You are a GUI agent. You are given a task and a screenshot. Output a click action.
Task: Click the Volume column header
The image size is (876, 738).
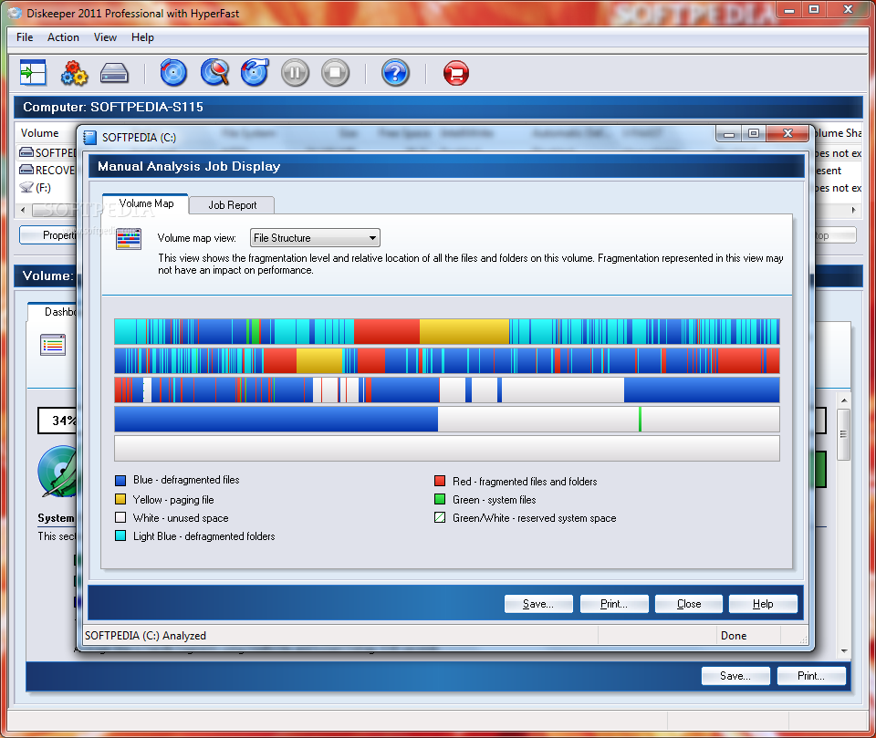coord(39,133)
